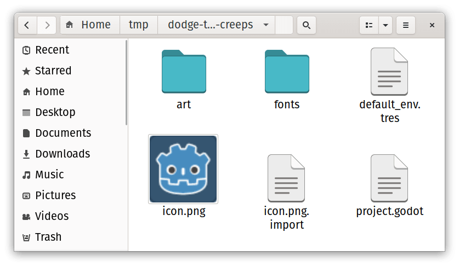This screenshot has height=267, width=459.
Task: Navigate to Home in the path bar
Action: click(x=89, y=25)
